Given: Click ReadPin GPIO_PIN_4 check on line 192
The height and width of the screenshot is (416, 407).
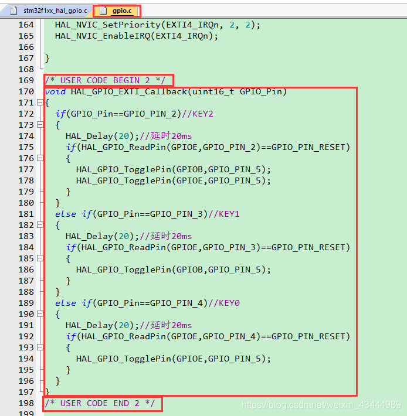Looking at the screenshot, I should point(208,337).
